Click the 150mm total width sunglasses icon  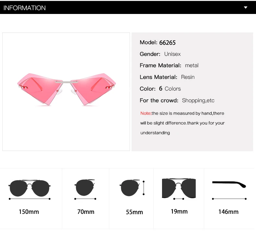tap(29, 190)
